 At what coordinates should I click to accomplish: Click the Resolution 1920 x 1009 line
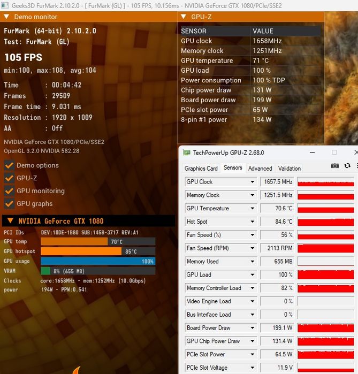[x=48, y=117]
